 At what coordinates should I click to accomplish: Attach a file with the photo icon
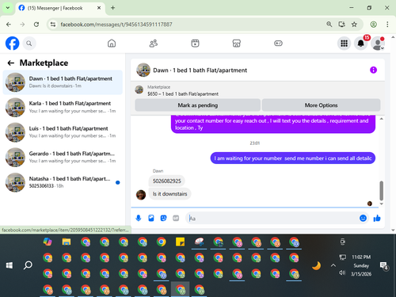(151, 218)
